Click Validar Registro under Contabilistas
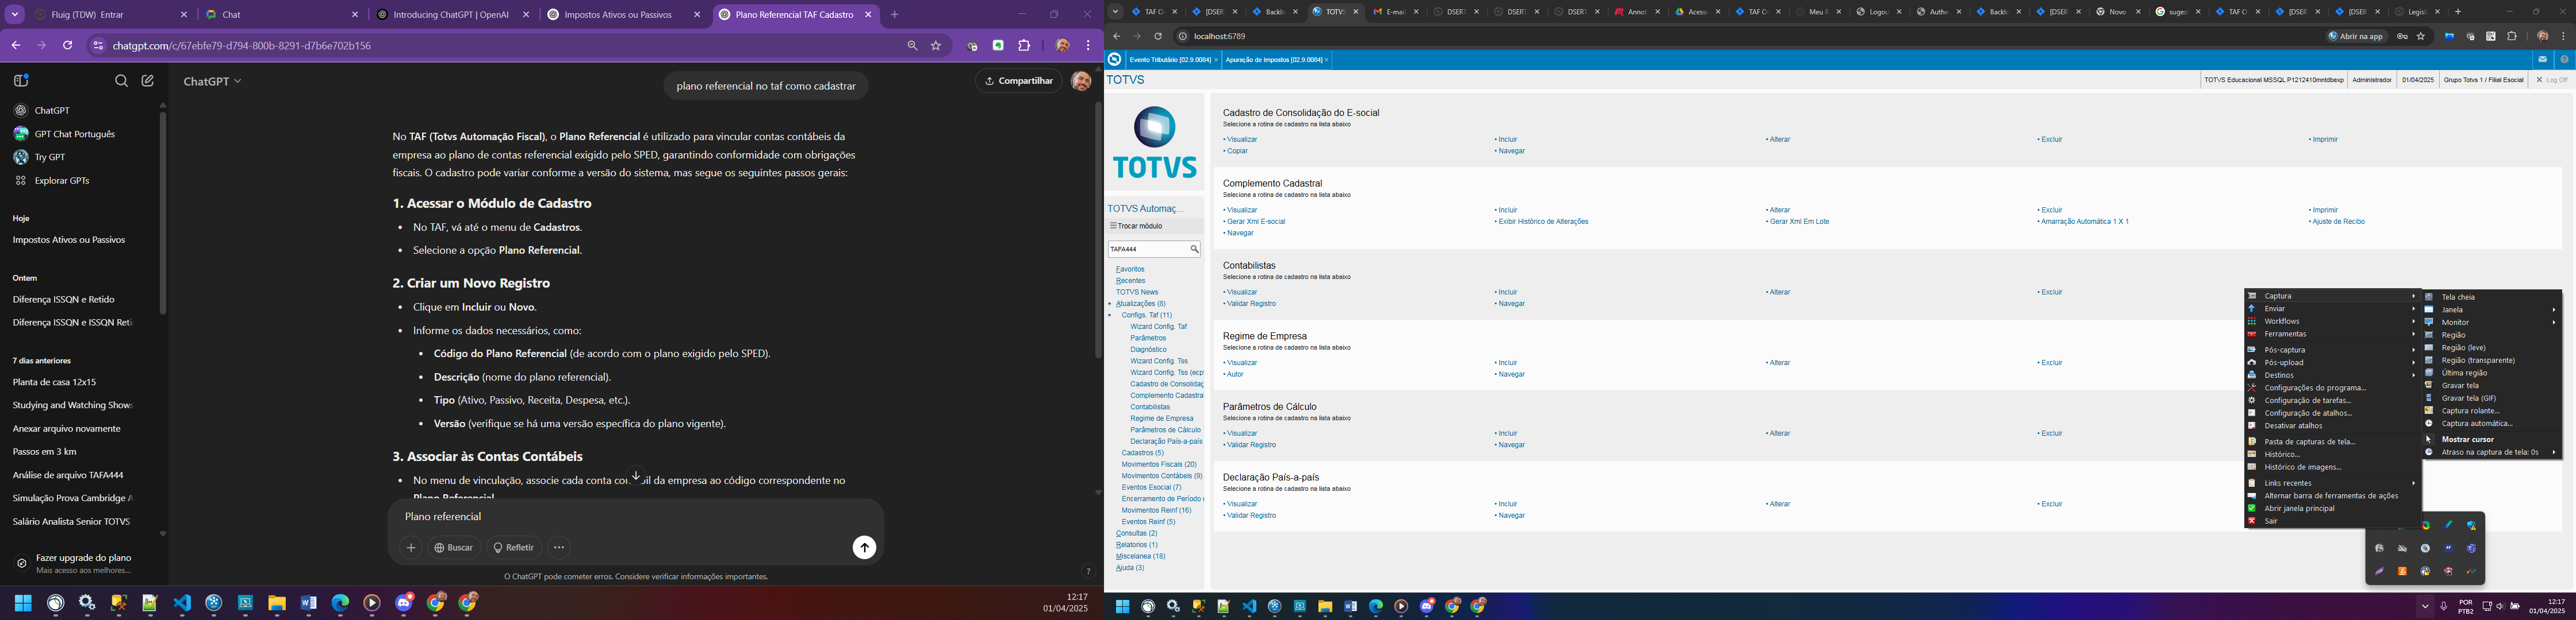Viewport: 2576px width, 620px height. (1250, 304)
